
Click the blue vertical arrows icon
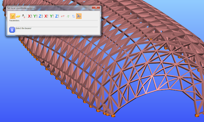[73, 16]
